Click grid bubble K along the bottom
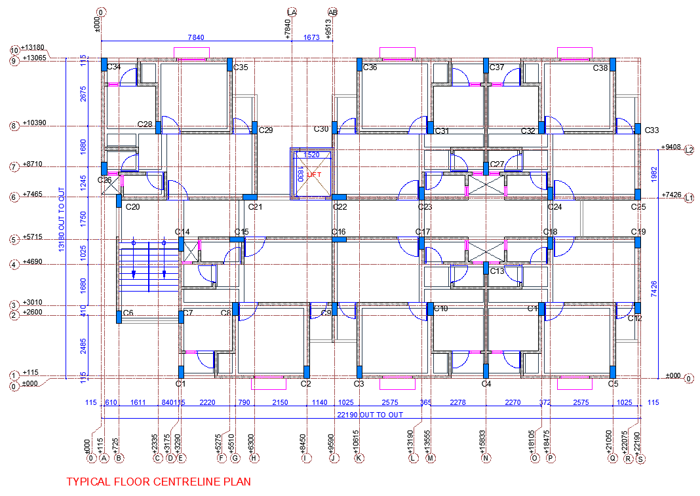Viewport: 700px width, 496px height. pyautogui.click(x=359, y=459)
